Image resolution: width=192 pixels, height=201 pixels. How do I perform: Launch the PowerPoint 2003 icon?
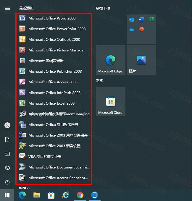[x=22, y=29]
